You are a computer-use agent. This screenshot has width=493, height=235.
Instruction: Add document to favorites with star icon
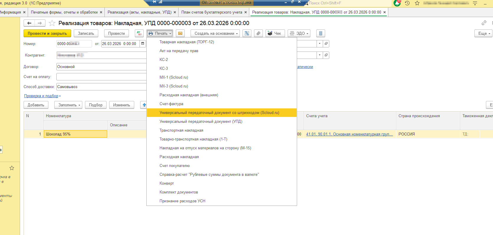[x=52, y=23]
